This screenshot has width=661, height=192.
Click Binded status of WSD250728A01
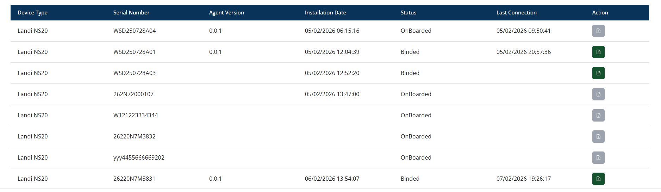pyautogui.click(x=410, y=52)
